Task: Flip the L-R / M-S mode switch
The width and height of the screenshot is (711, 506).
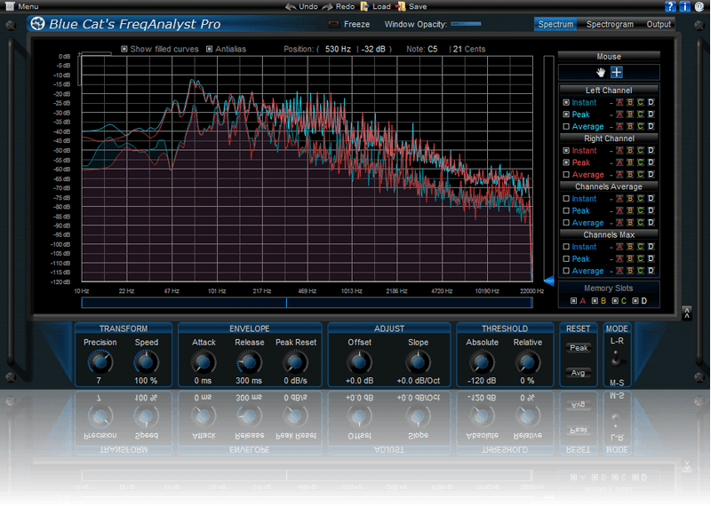Action: [x=616, y=359]
